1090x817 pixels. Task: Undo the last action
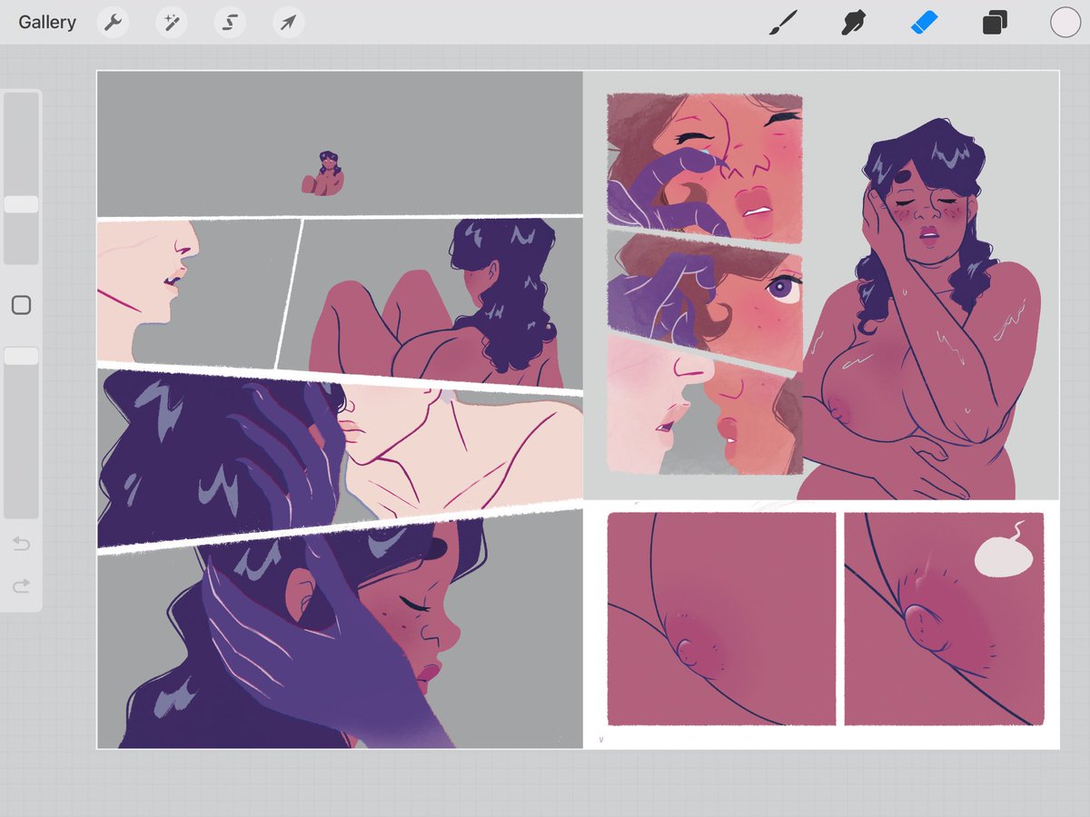point(21,544)
